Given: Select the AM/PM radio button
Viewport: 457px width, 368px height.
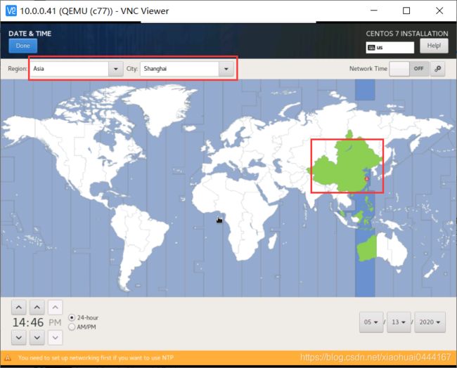Looking at the screenshot, I should click(x=72, y=327).
